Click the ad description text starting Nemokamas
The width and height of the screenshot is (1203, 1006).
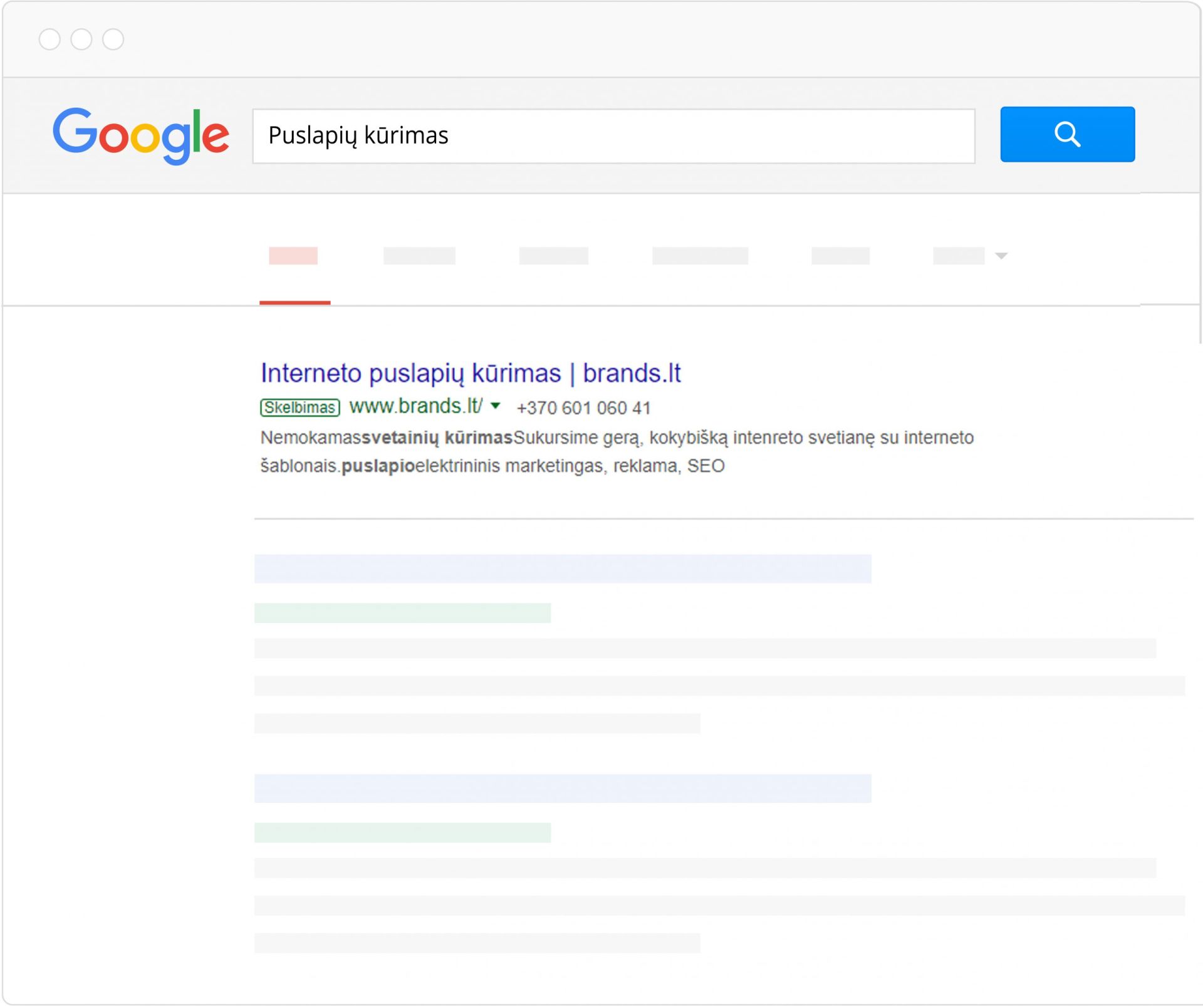617,452
